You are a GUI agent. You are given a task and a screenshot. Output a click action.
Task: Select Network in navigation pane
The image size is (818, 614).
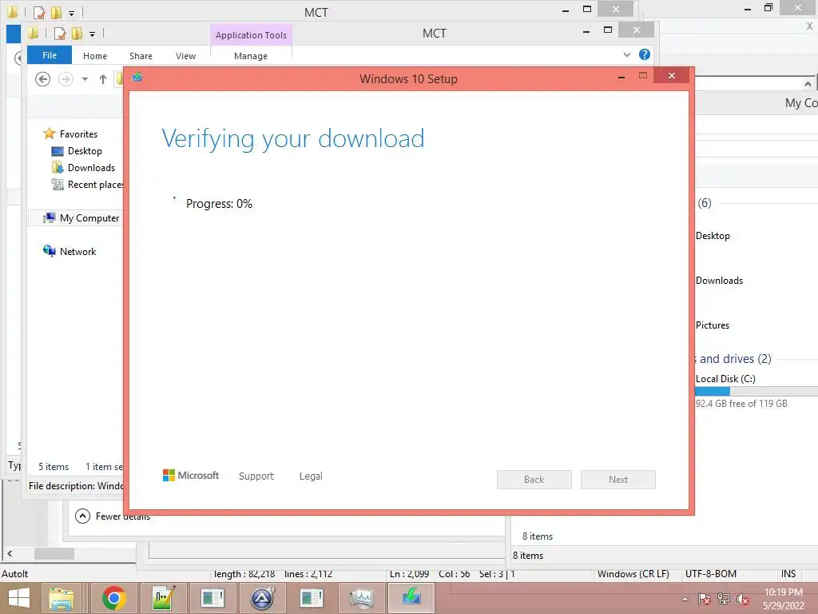[x=77, y=252]
